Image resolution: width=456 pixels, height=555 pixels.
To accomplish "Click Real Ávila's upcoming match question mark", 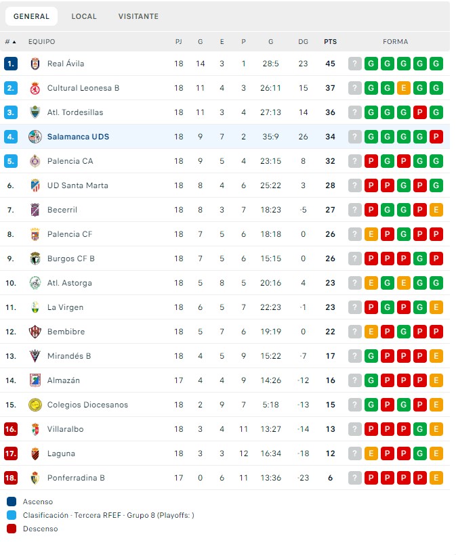I will [354, 64].
